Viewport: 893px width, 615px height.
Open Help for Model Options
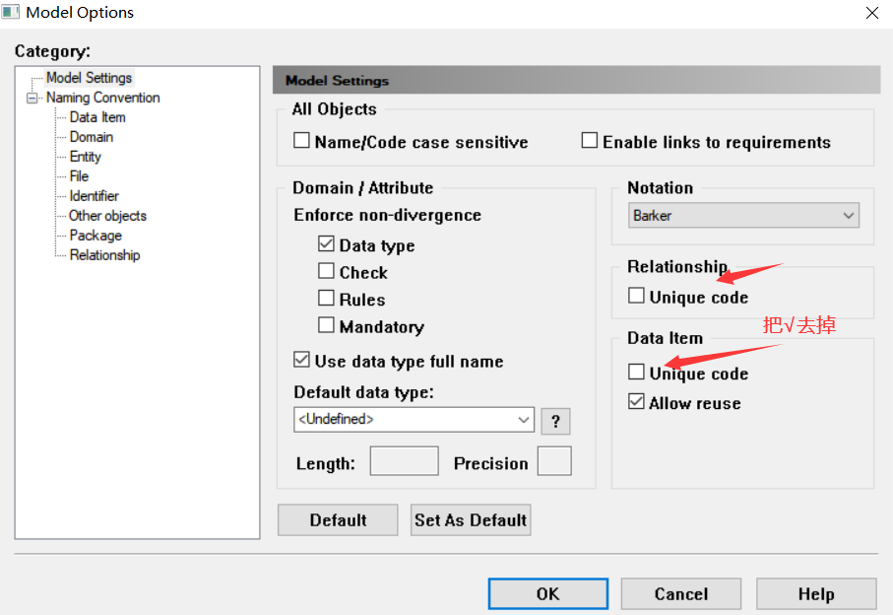click(x=816, y=594)
